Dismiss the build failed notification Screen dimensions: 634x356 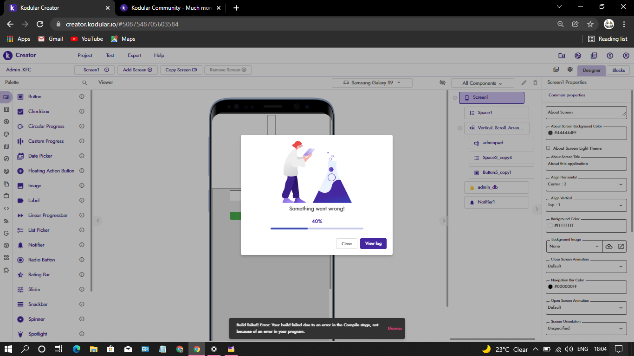(395, 328)
